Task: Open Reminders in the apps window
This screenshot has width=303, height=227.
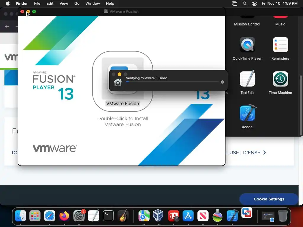Action: [280, 45]
